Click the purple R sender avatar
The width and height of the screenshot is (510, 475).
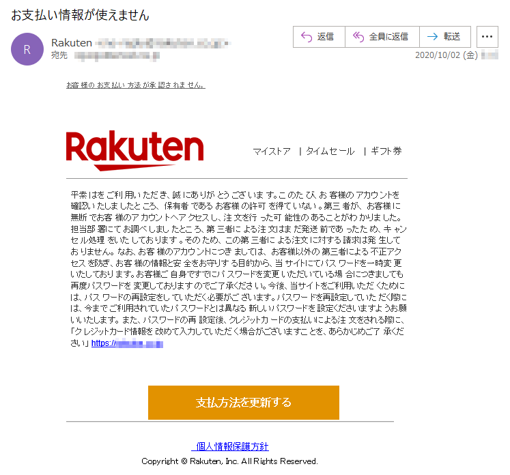(x=27, y=49)
